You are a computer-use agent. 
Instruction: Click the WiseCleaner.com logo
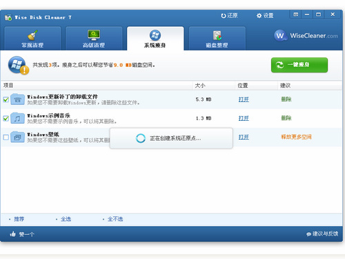pyautogui.click(x=306, y=36)
